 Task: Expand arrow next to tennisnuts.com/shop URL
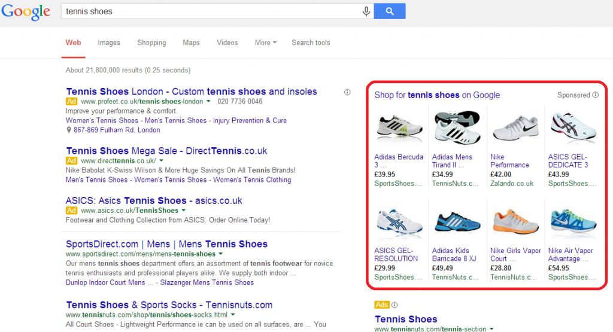[x=233, y=315]
